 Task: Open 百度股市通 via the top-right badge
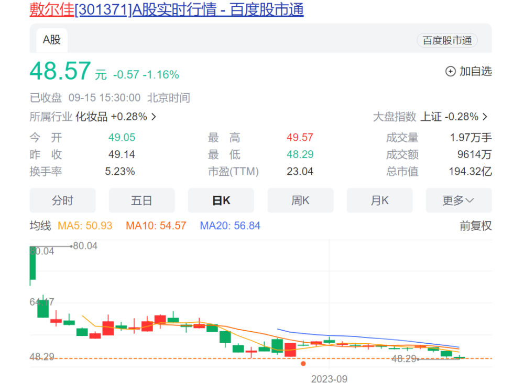coord(446,39)
